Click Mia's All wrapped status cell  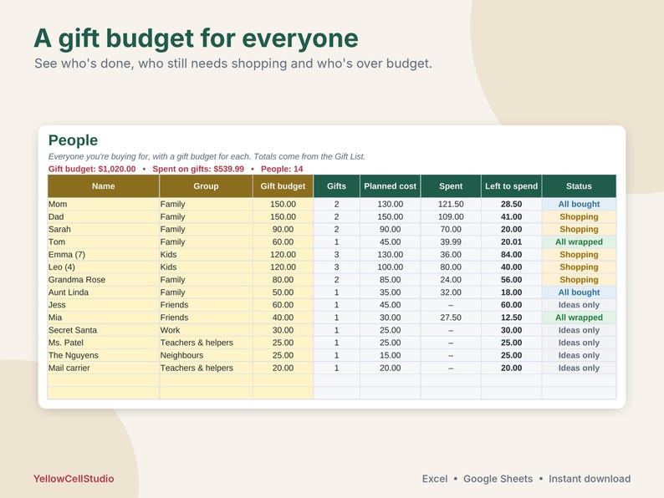pyautogui.click(x=579, y=318)
